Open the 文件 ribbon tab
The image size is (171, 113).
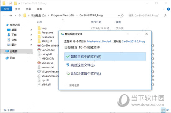point(6,9)
